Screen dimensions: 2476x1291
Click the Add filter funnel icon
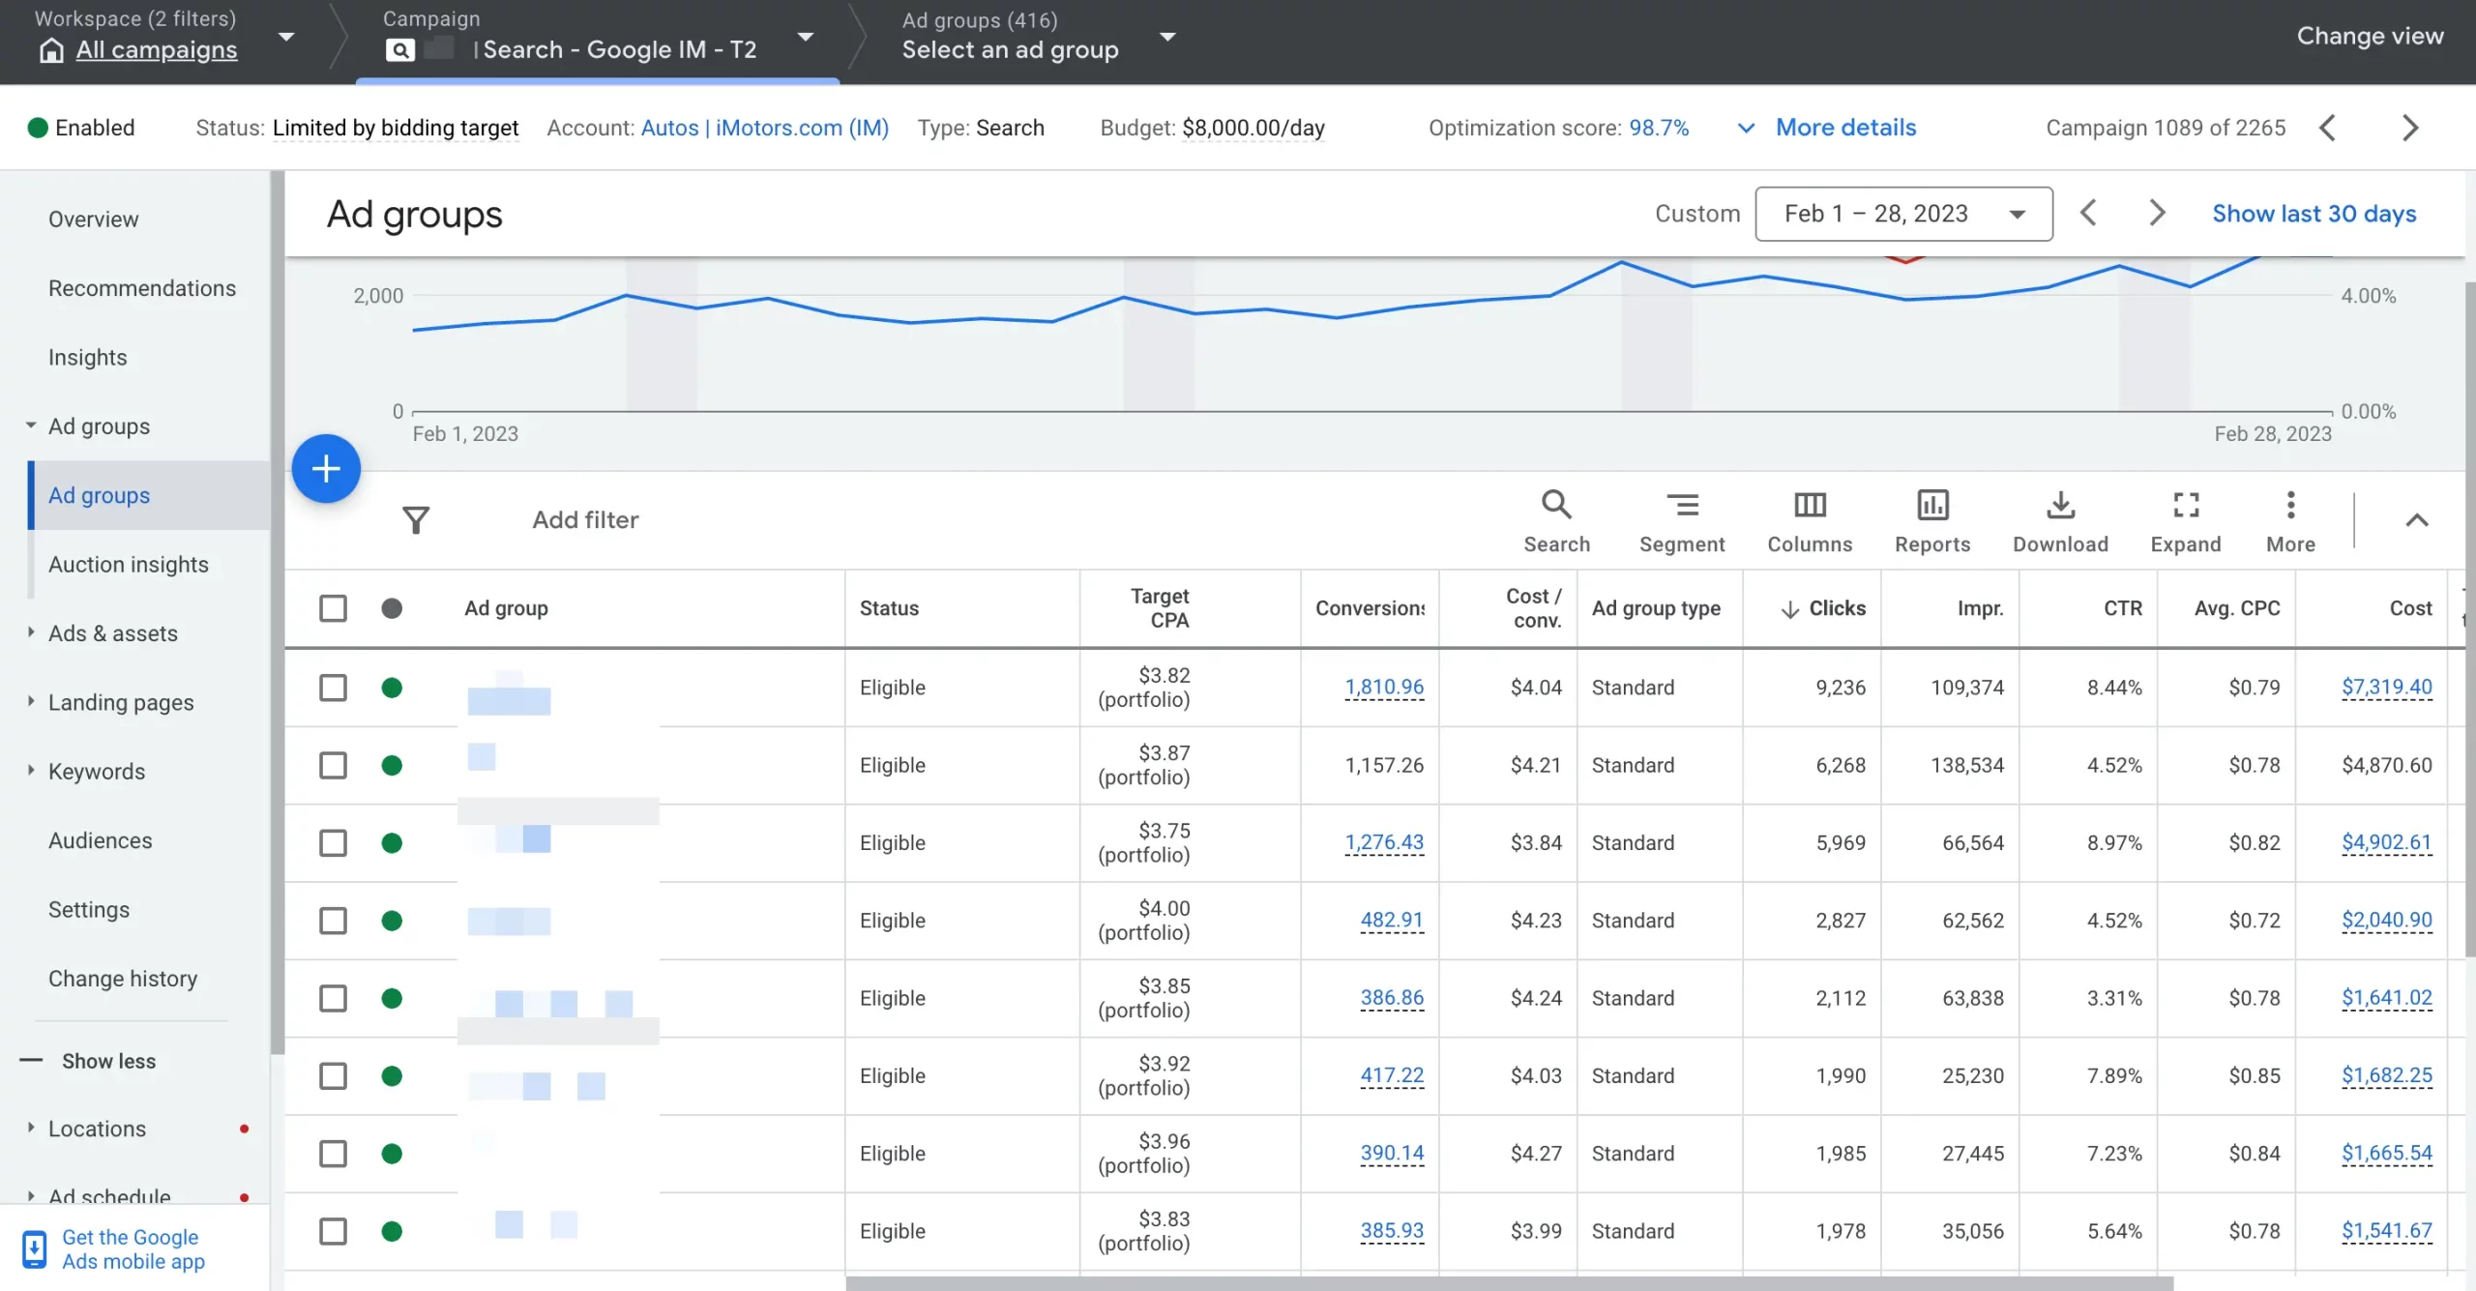coord(416,519)
